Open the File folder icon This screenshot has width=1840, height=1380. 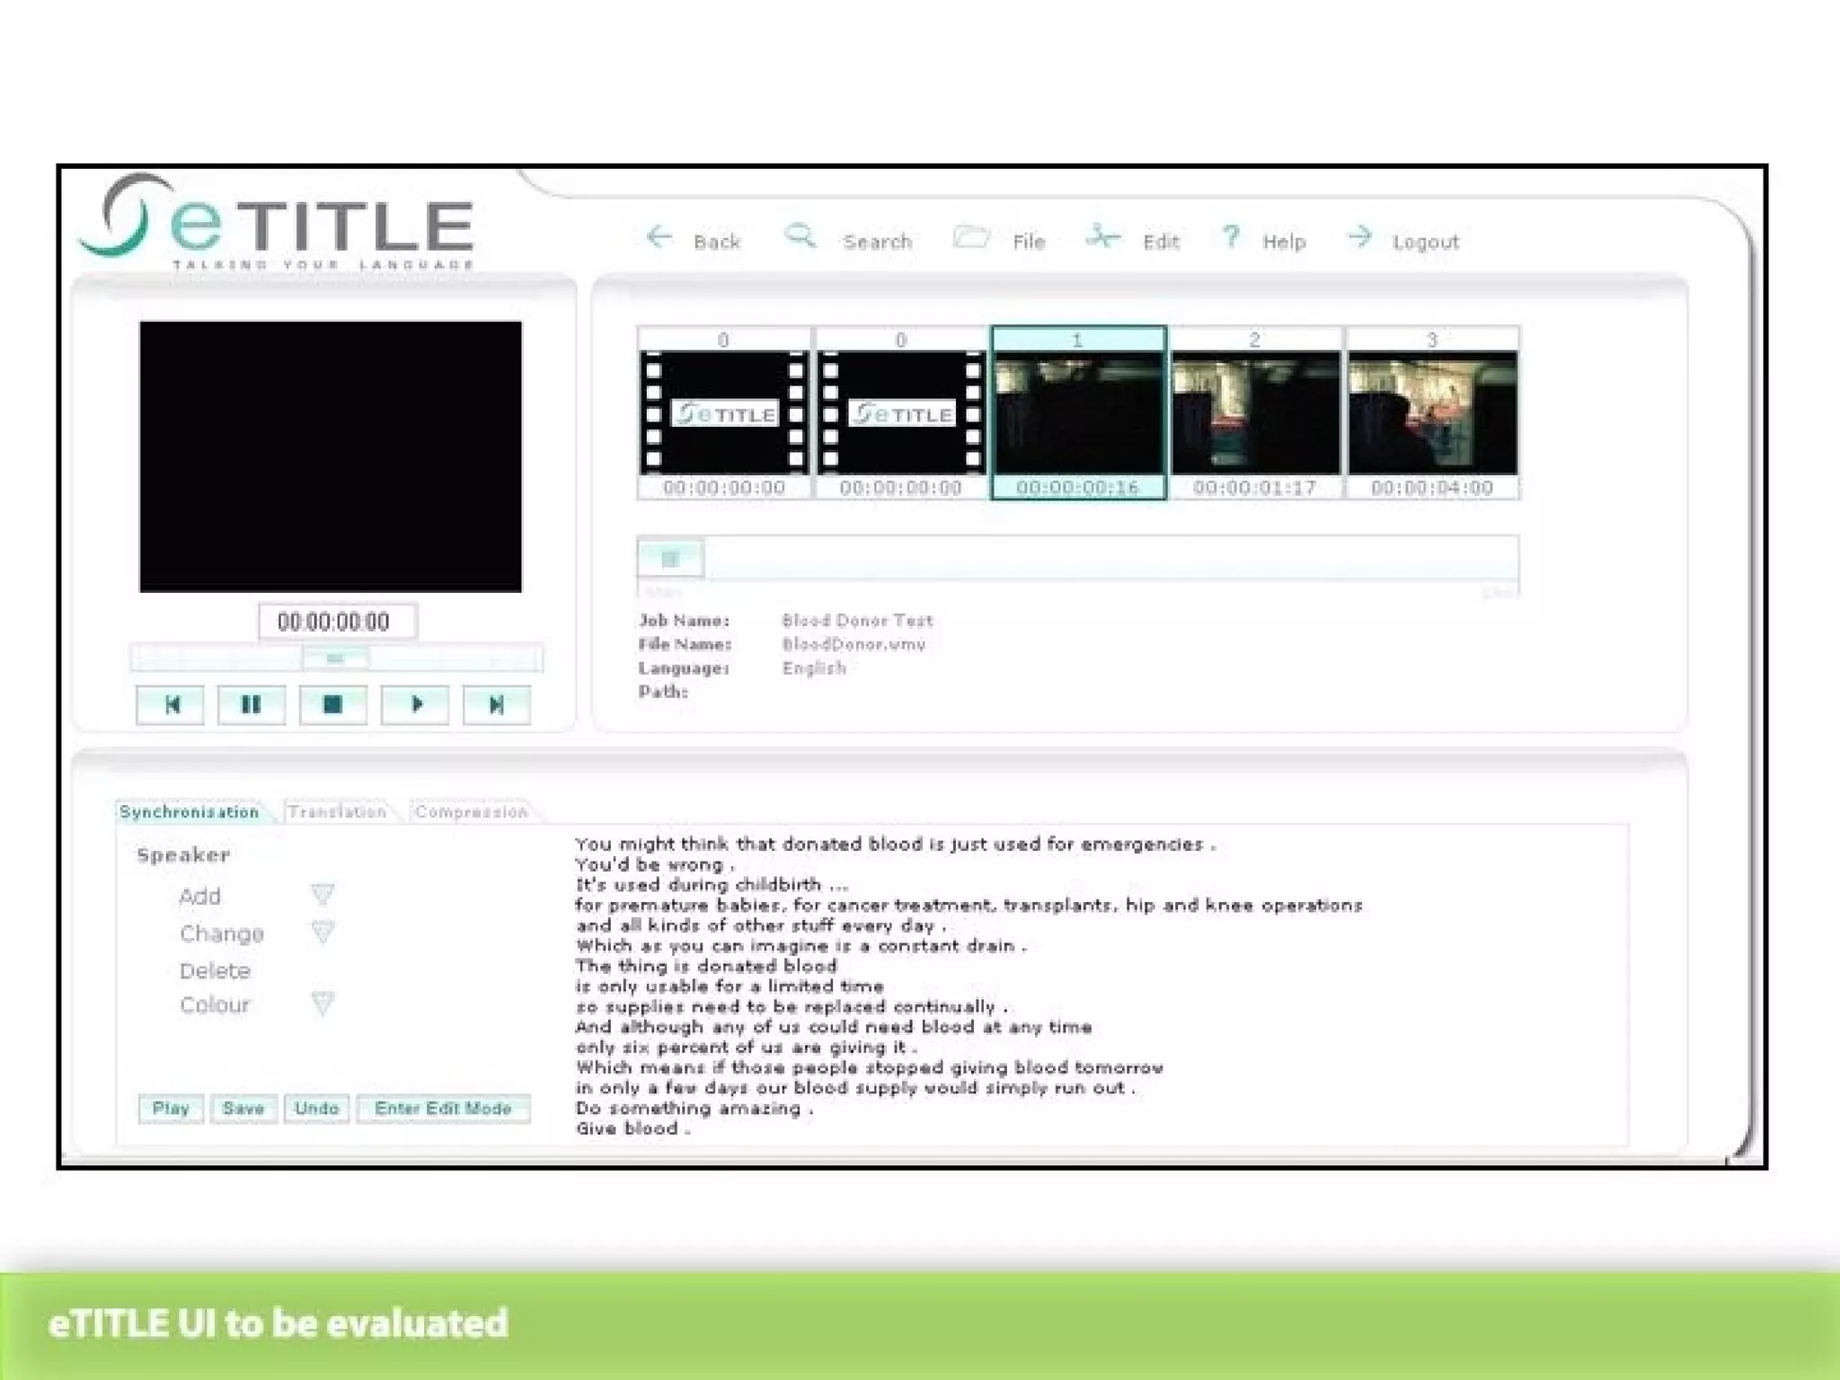(970, 238)
